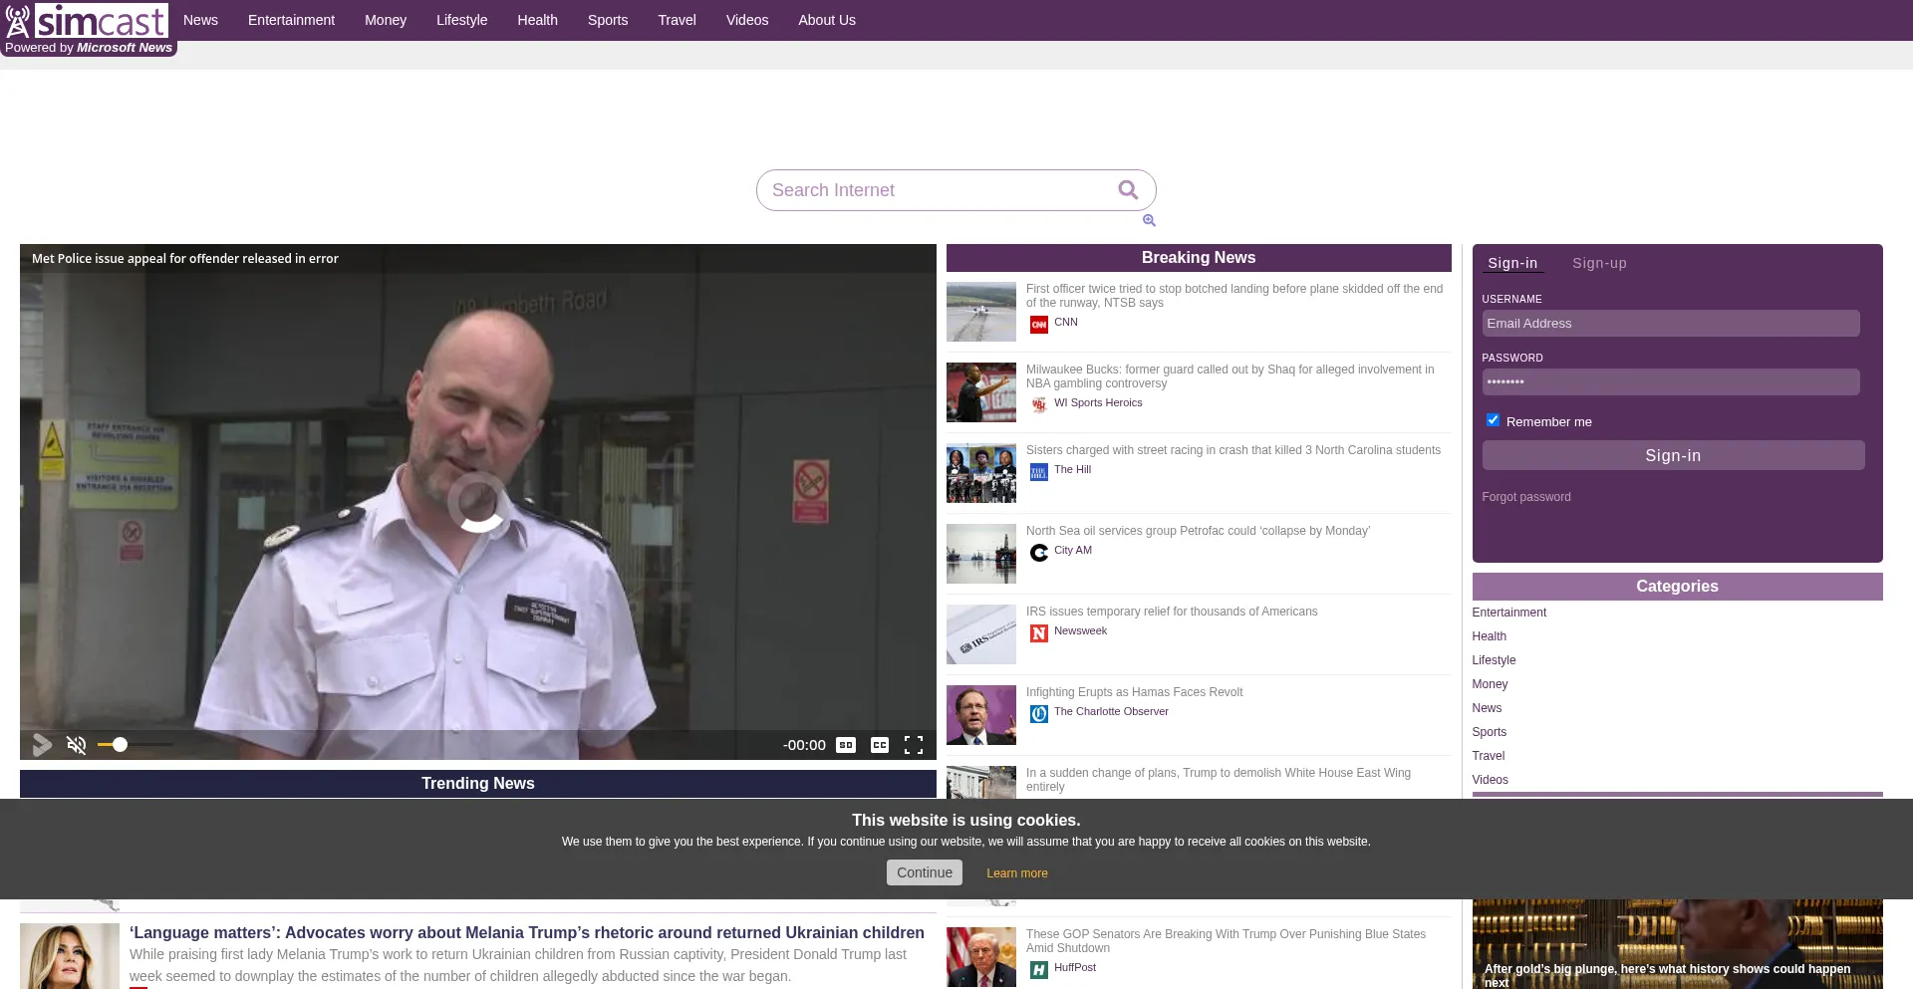This screenshot has width=1913, height=989.
Task: Toggle SD video quality icon
Action: (x=846, y=745)
